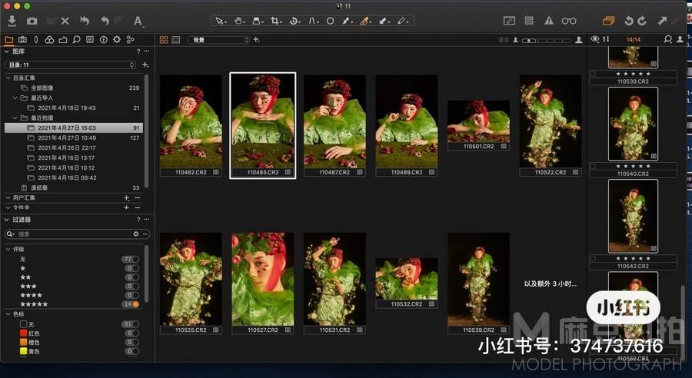Clear the filter search with x button

point(135,234)
